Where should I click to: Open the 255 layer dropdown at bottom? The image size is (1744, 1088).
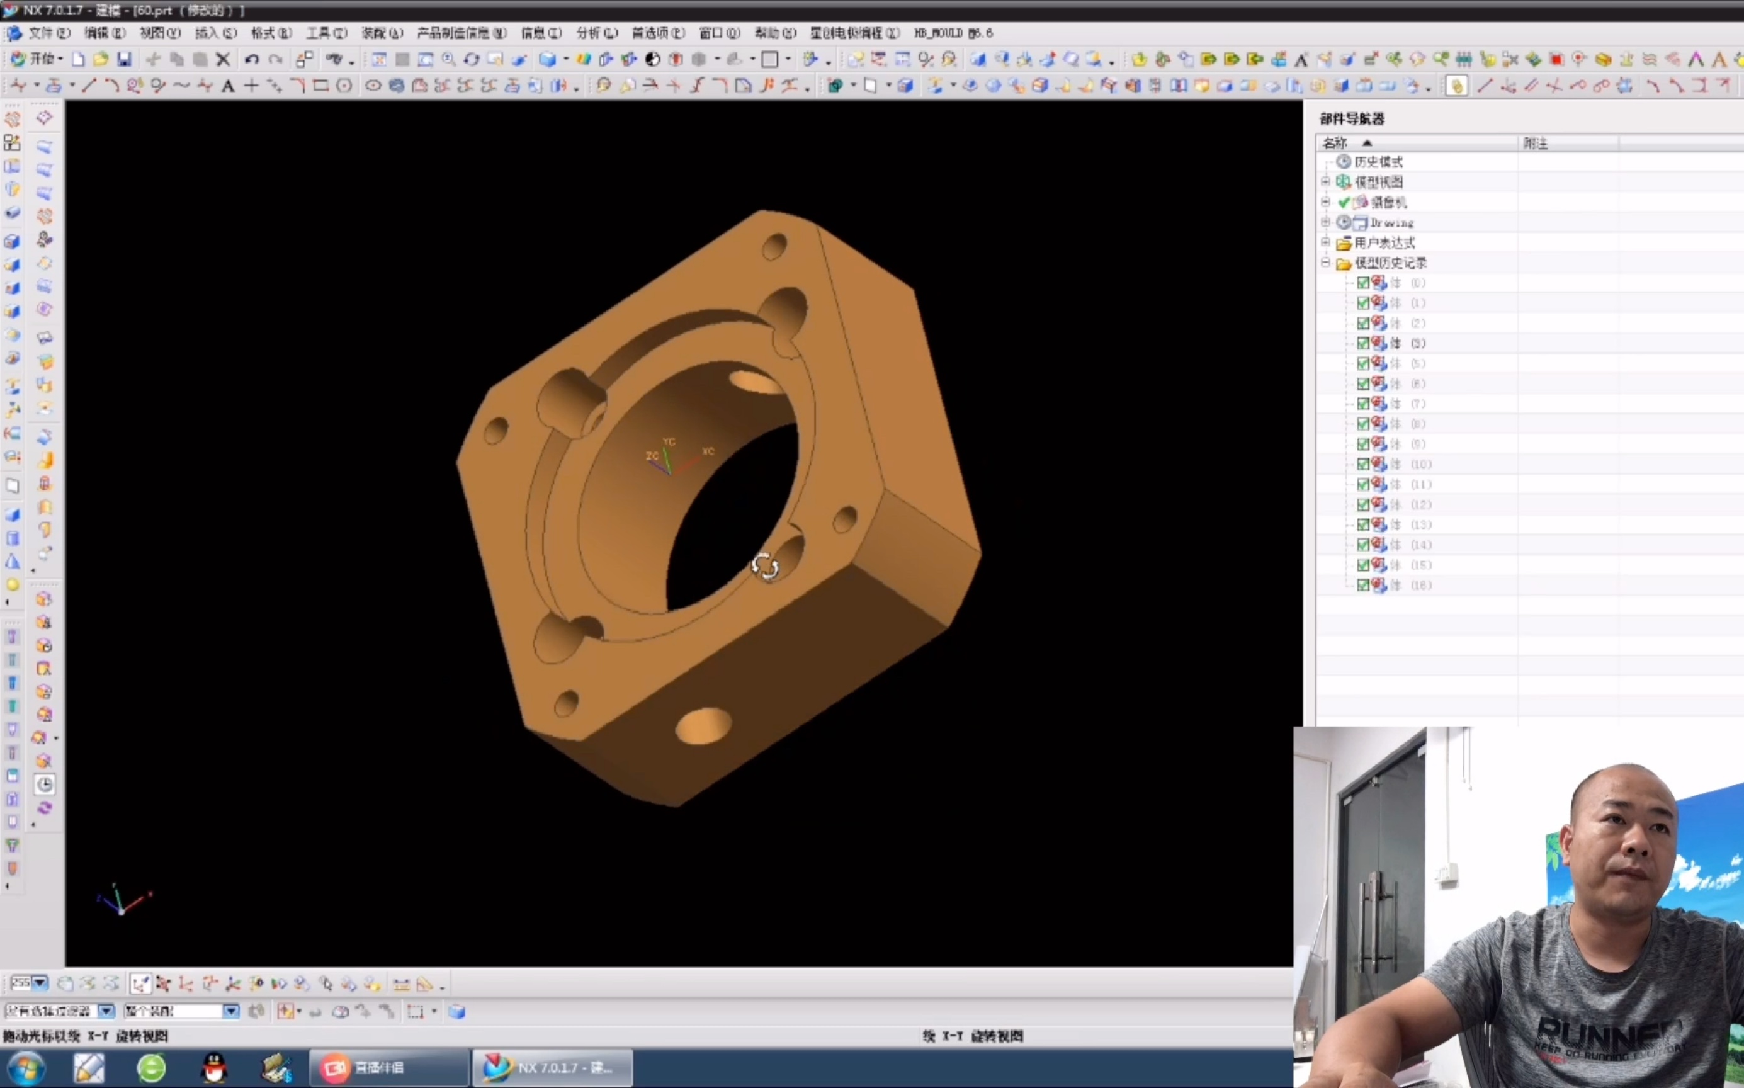(40, 983)
